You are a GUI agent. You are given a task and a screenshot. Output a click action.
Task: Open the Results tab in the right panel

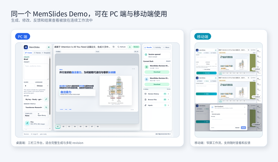pyautogui.click(x=148, y=47)
